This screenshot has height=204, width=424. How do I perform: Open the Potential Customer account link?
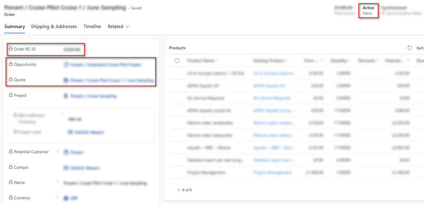(x=77, y=152)
